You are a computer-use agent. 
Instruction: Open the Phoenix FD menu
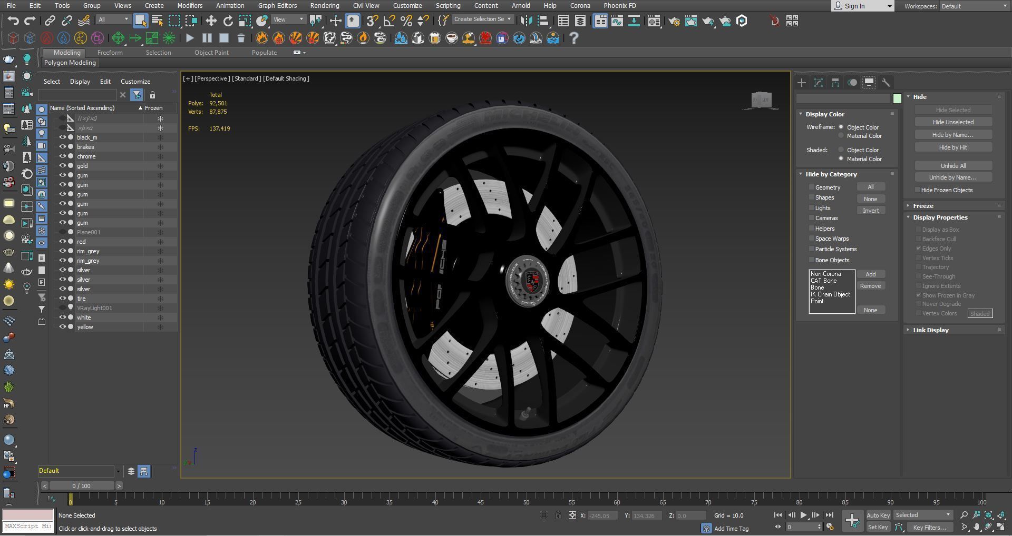tap(620, 6)
